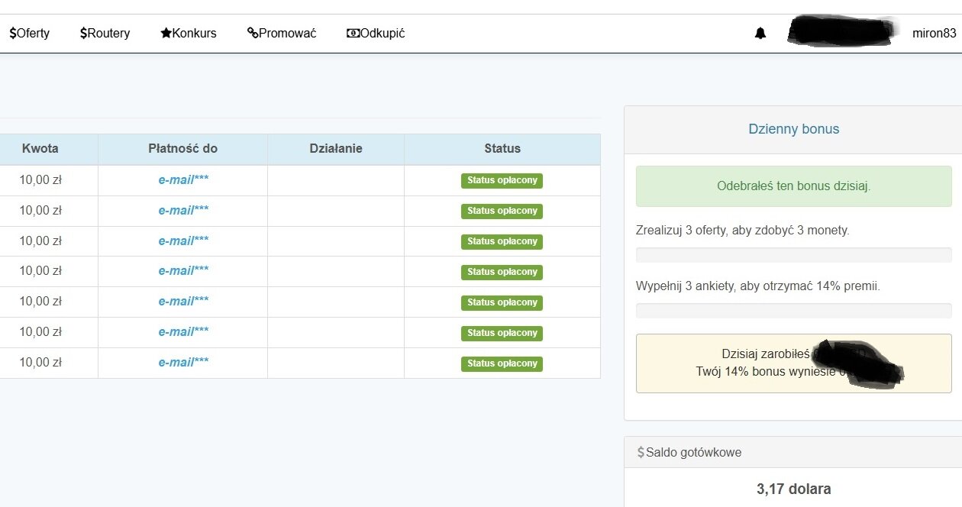
Task: Click the Status column header
Action: pyautogui.click(x=502, y=149)
